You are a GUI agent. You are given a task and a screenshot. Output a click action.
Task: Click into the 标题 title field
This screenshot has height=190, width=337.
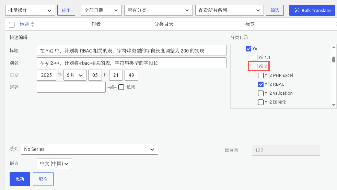click(131, 50)
